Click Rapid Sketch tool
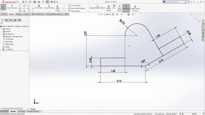 coord(119,8)
